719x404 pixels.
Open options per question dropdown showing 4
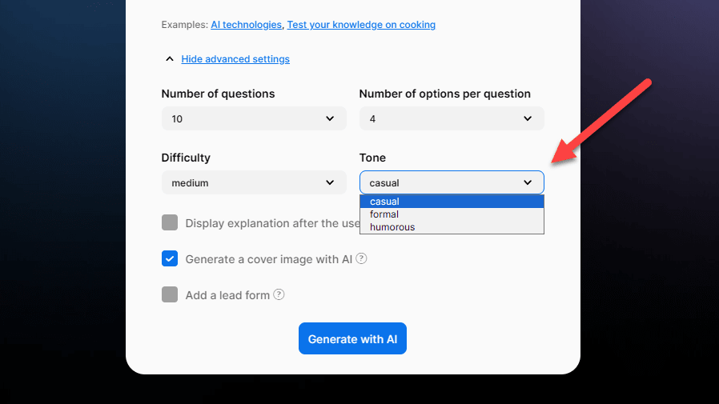point(452,118)
